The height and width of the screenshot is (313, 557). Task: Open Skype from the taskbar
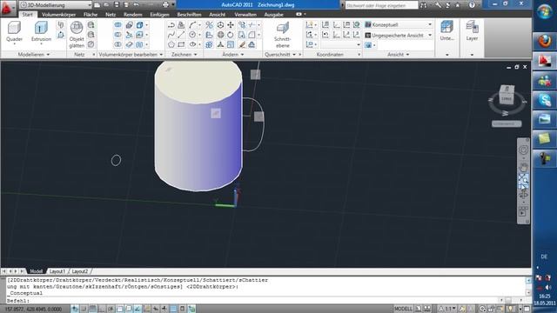coord(544,100)
